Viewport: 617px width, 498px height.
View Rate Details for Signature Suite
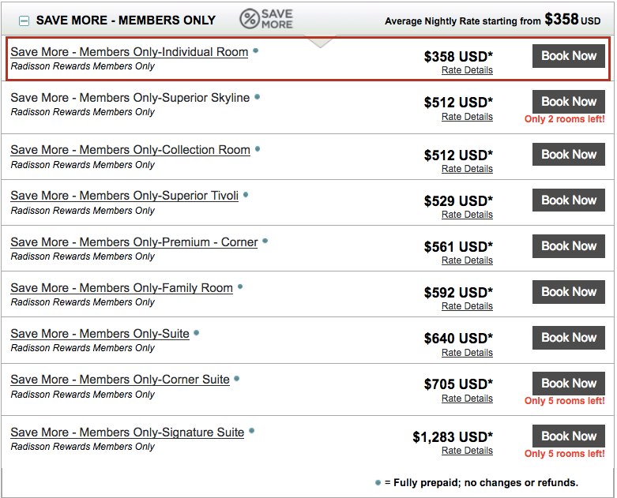point(467,451)
